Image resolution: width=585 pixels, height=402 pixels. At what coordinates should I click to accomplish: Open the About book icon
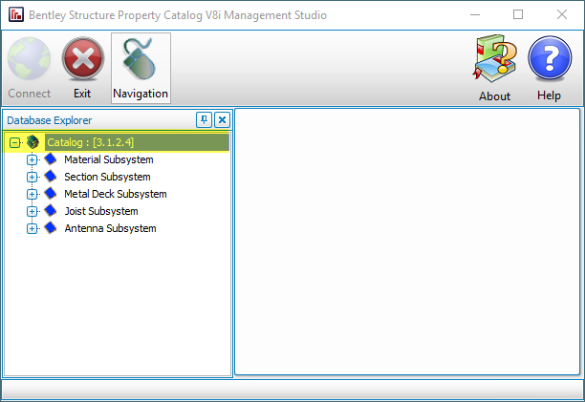coord(495,59)
